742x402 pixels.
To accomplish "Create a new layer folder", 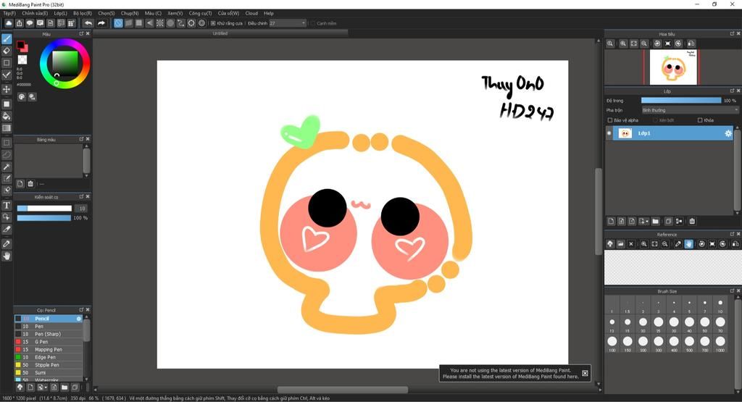I will 655,221.
